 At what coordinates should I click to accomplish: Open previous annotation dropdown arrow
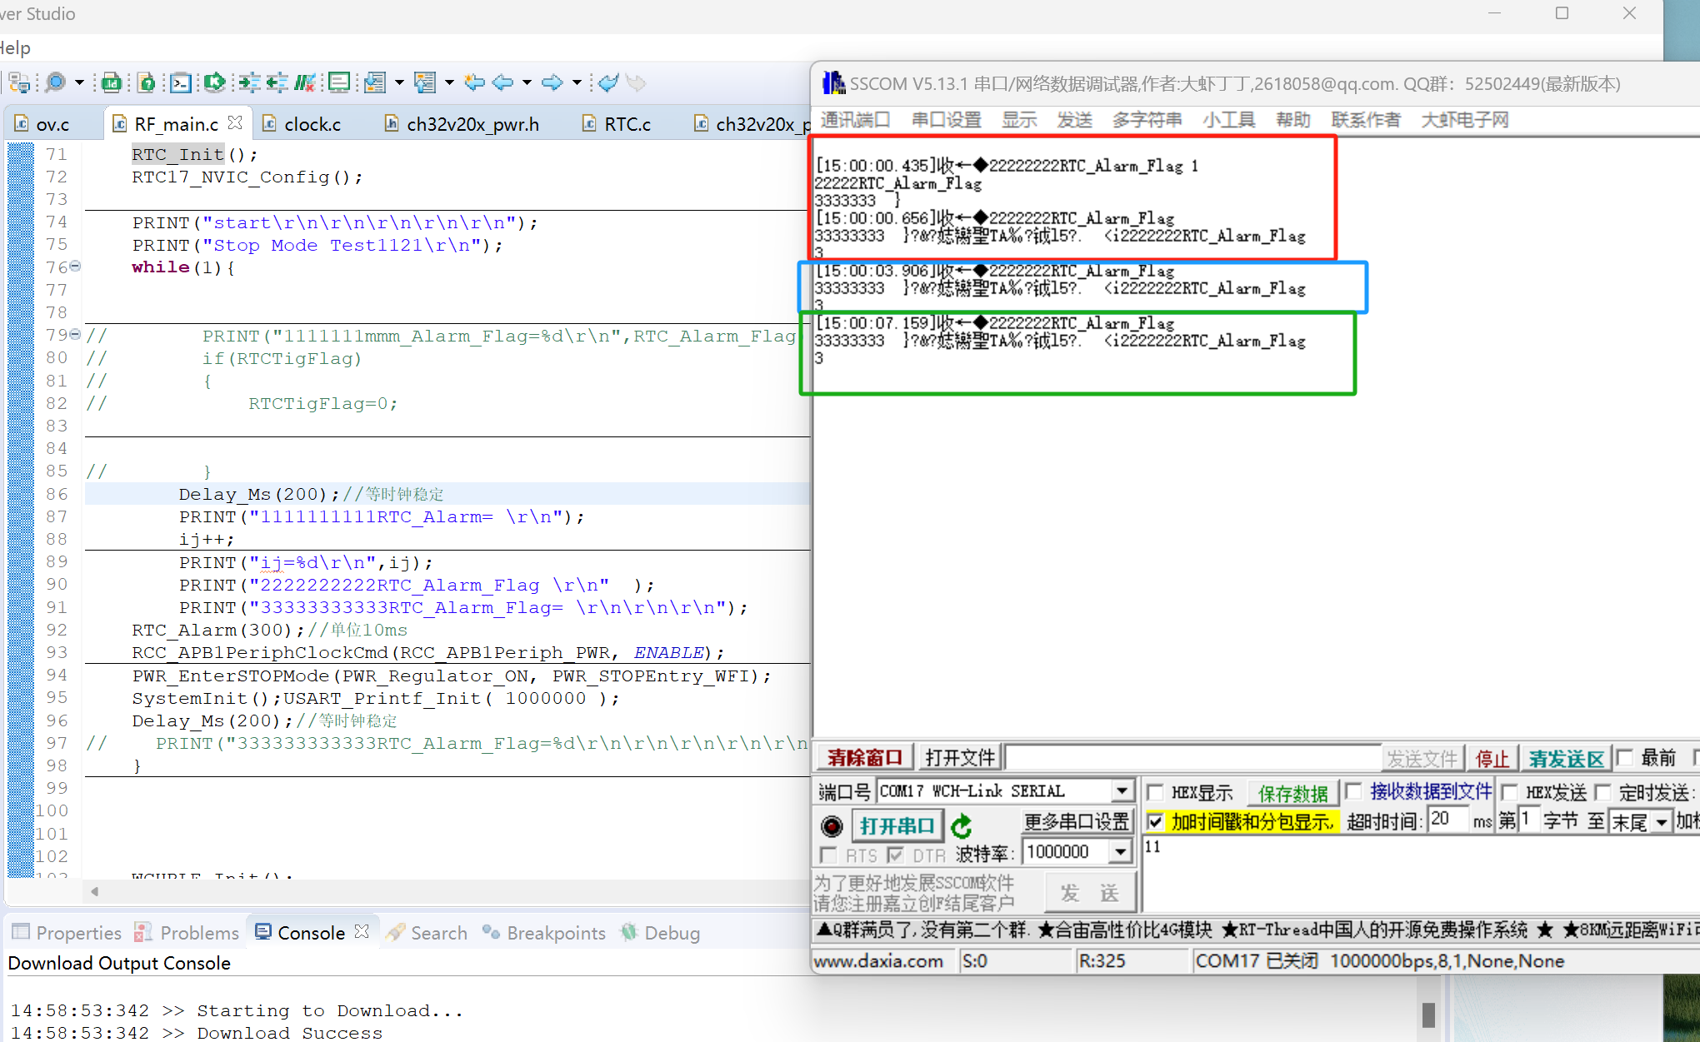(449, 82)
